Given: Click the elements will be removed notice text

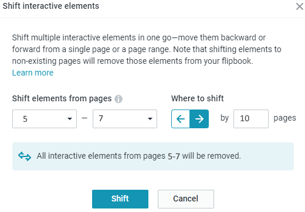Looking at the screenshot, I should click(139, 156).
